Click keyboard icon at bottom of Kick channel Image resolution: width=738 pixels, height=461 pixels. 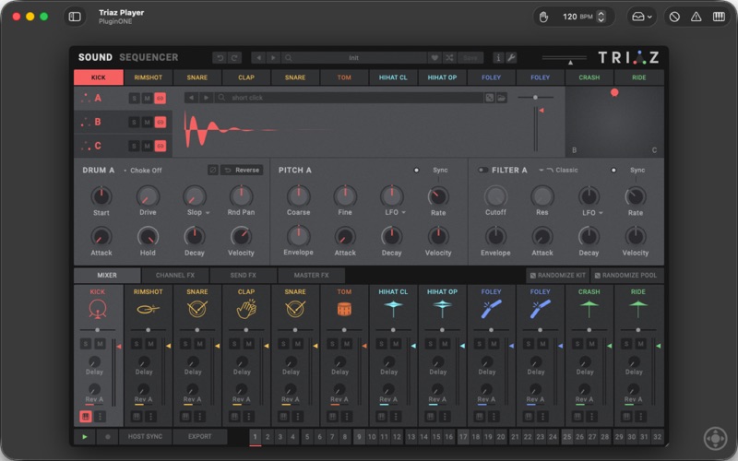[85, 417]
